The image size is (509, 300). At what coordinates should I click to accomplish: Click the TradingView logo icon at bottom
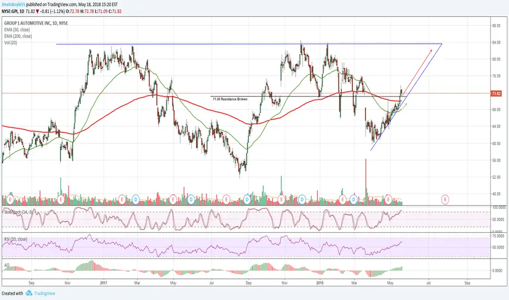29,293
